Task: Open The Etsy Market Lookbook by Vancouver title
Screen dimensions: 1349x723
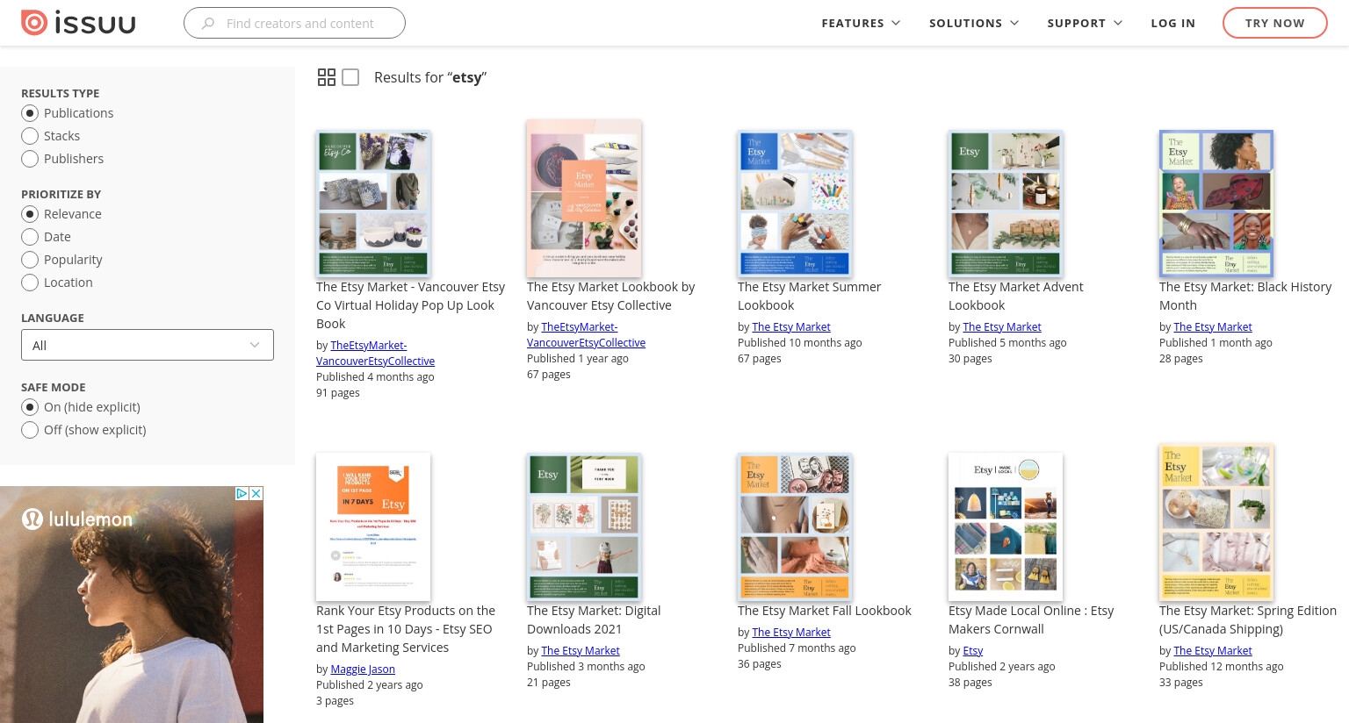Action: [x=611, y=296]
